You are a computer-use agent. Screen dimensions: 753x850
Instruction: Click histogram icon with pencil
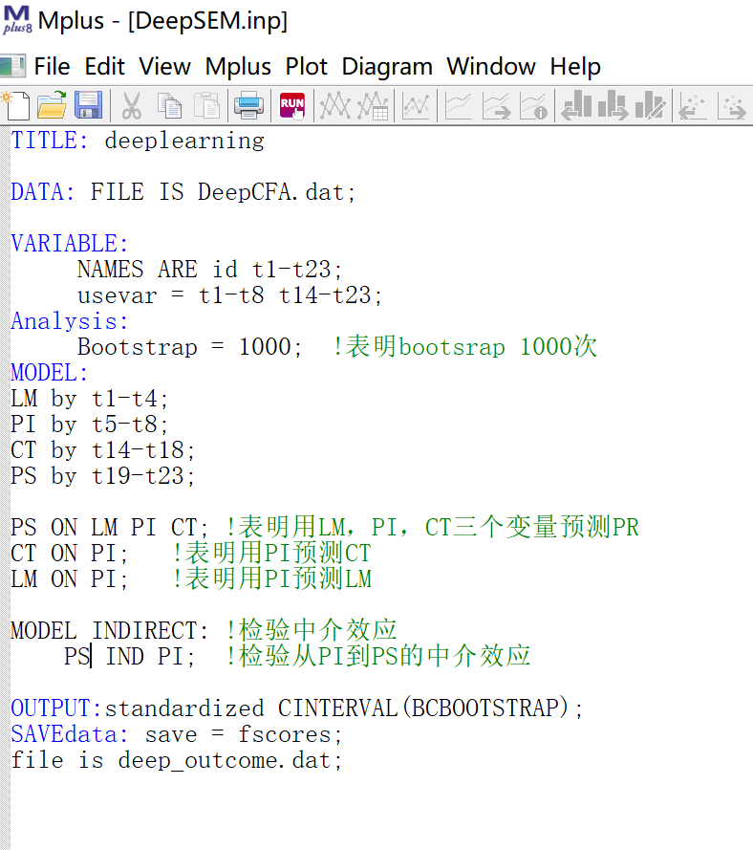[x=650, y=105]
